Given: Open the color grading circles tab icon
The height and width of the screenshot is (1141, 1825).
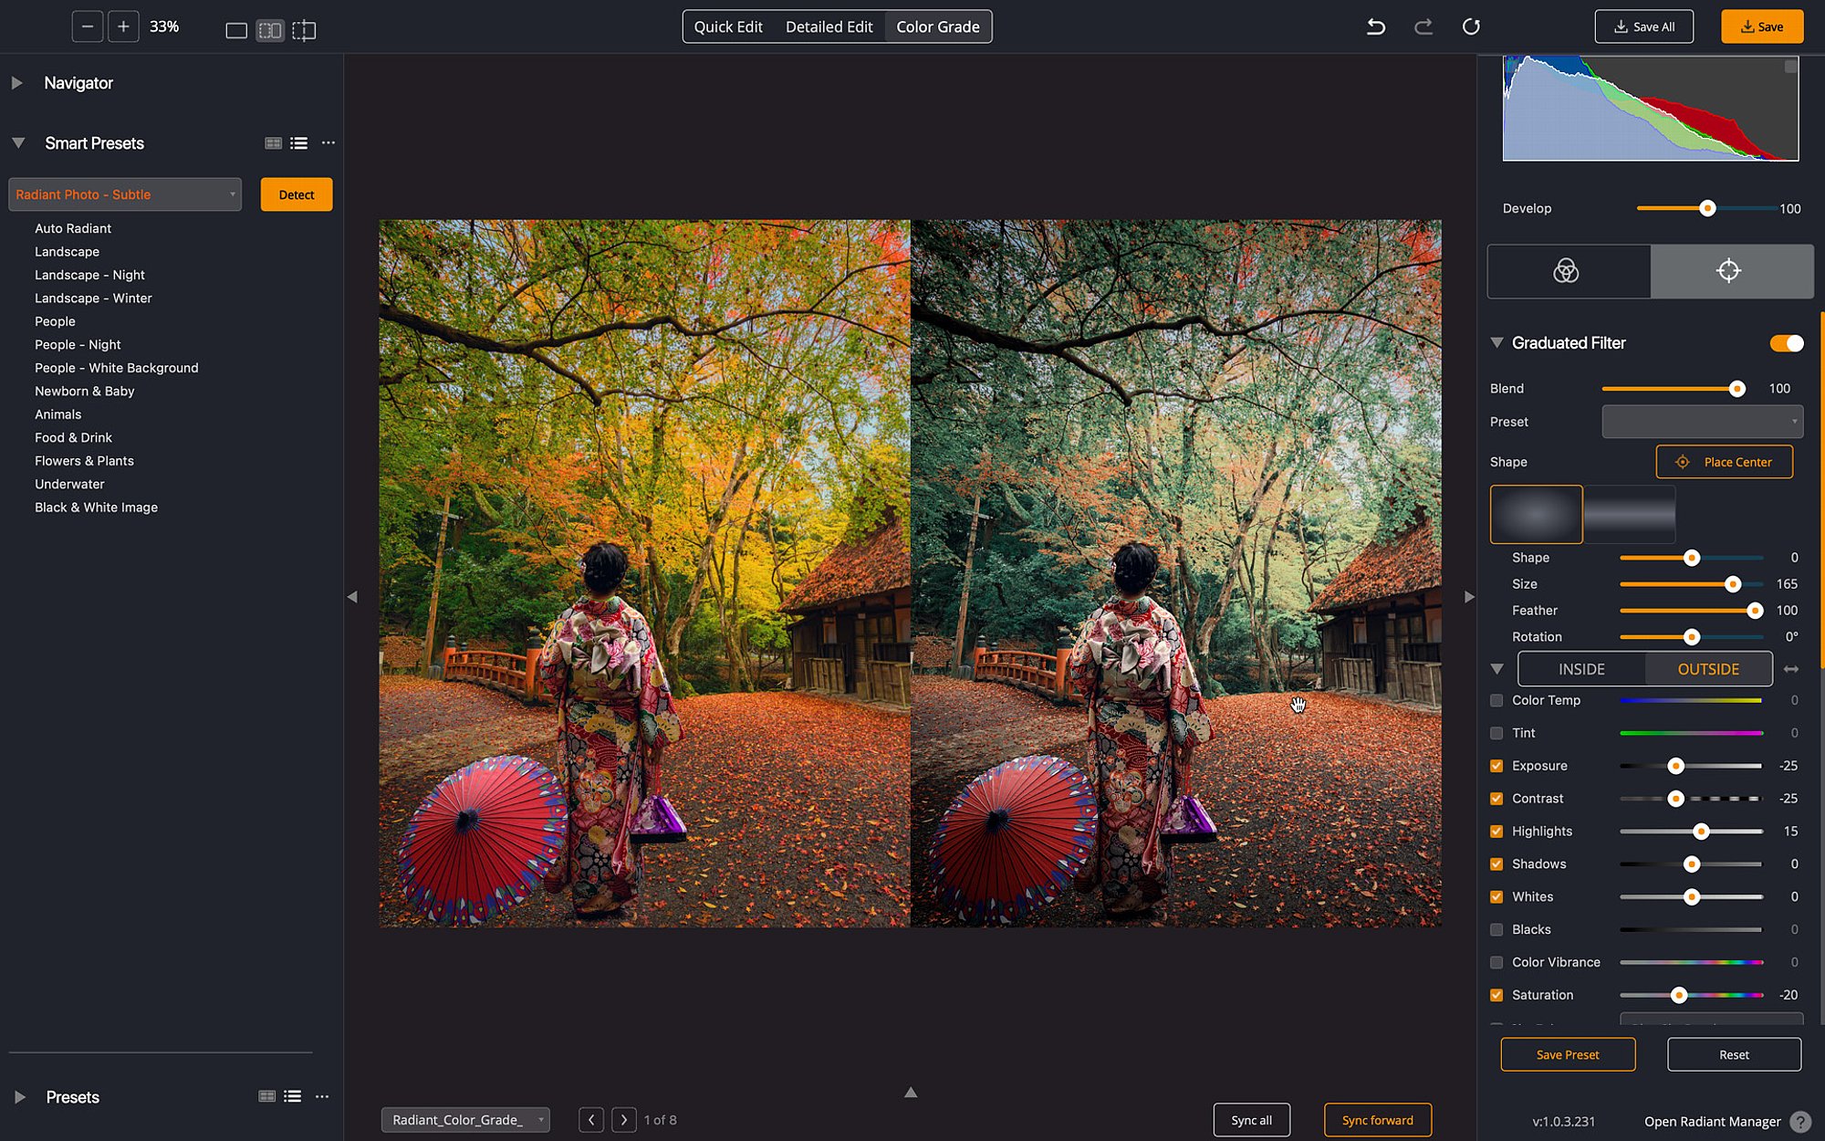Looking at the screenshot, I should [1566, 271].
